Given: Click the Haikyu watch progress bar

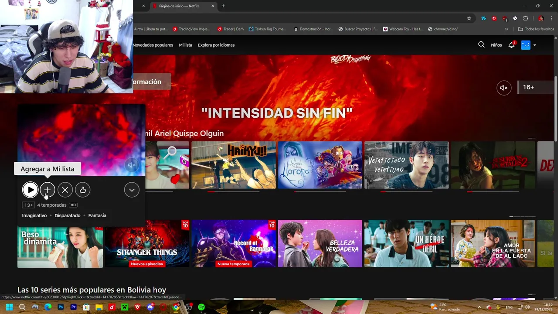Looking at the screenshot, I should (234, 191).
